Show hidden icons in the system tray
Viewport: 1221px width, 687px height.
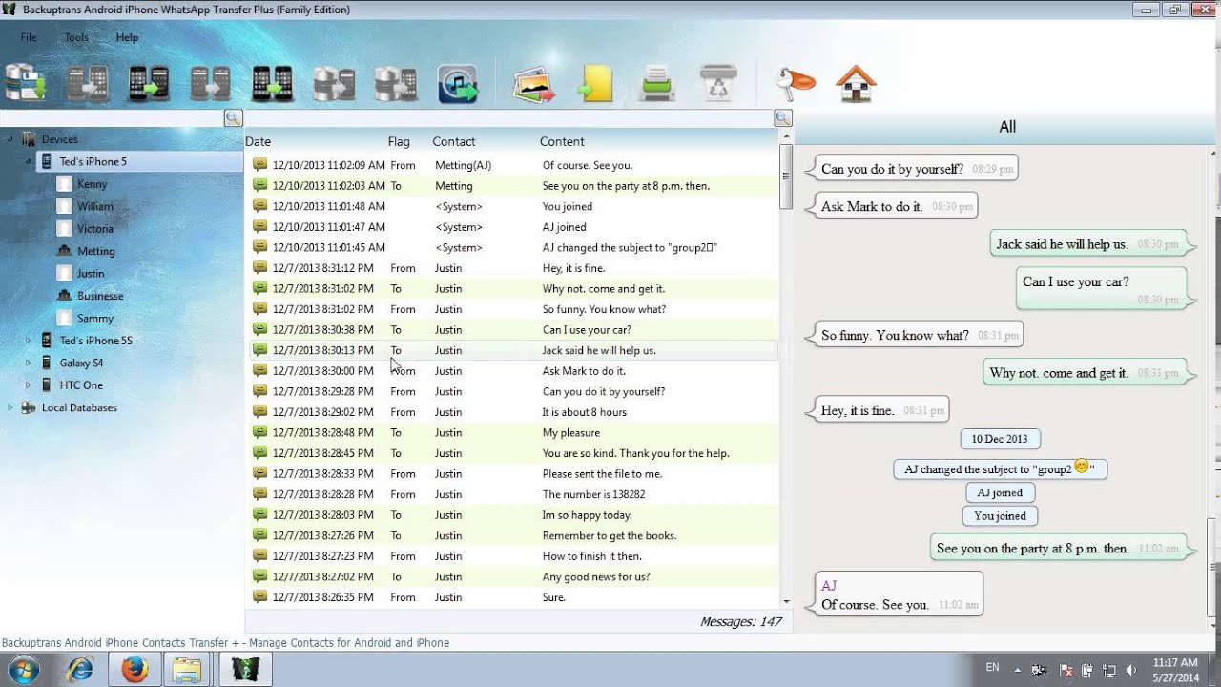click(x=1017, y=670)
